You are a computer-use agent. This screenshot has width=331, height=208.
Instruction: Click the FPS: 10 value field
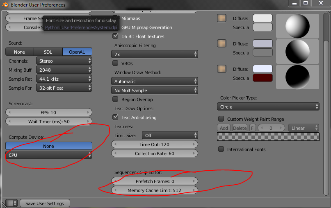click(49, 112)
